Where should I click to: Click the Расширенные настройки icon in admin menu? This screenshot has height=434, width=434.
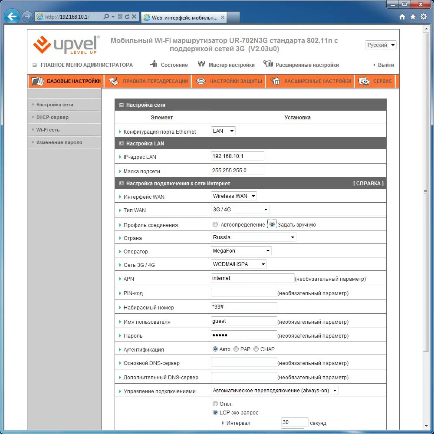point(268,64)
